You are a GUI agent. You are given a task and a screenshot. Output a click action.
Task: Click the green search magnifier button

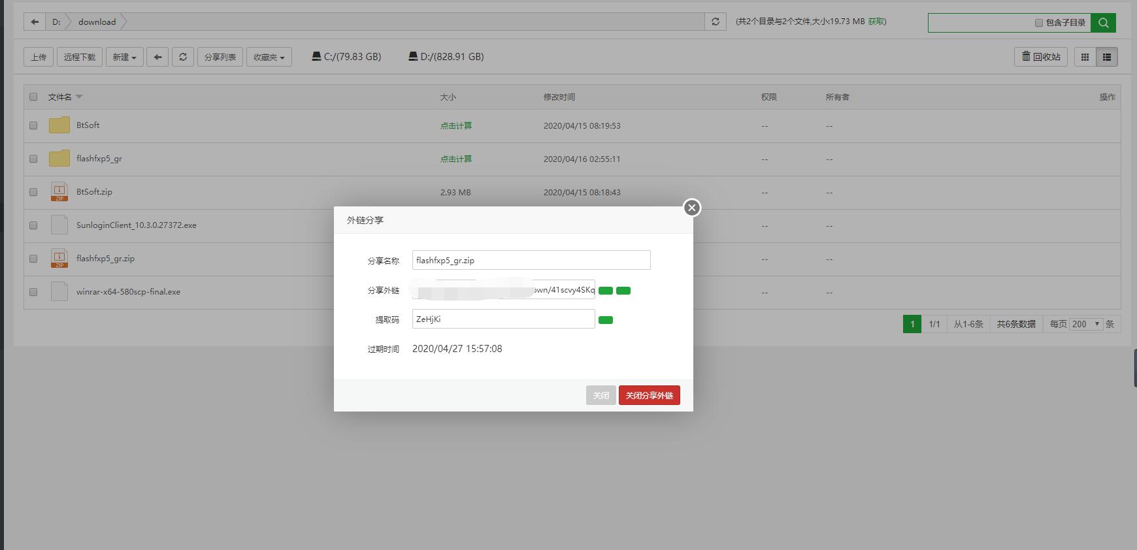pos(1104,23)
